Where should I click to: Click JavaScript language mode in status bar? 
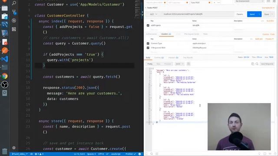click(116, 154)
